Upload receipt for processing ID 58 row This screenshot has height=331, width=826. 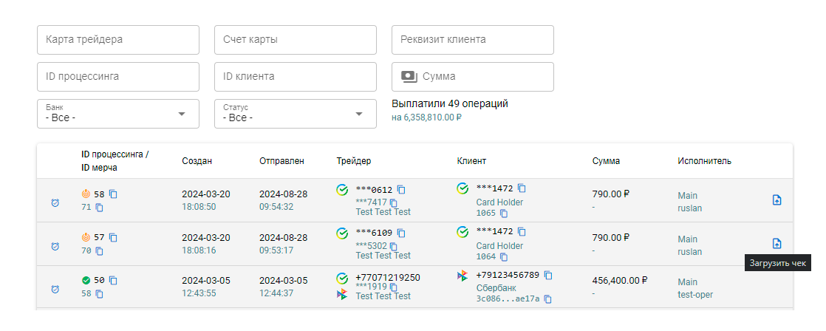pyautogui.click(x=776, y=200)
